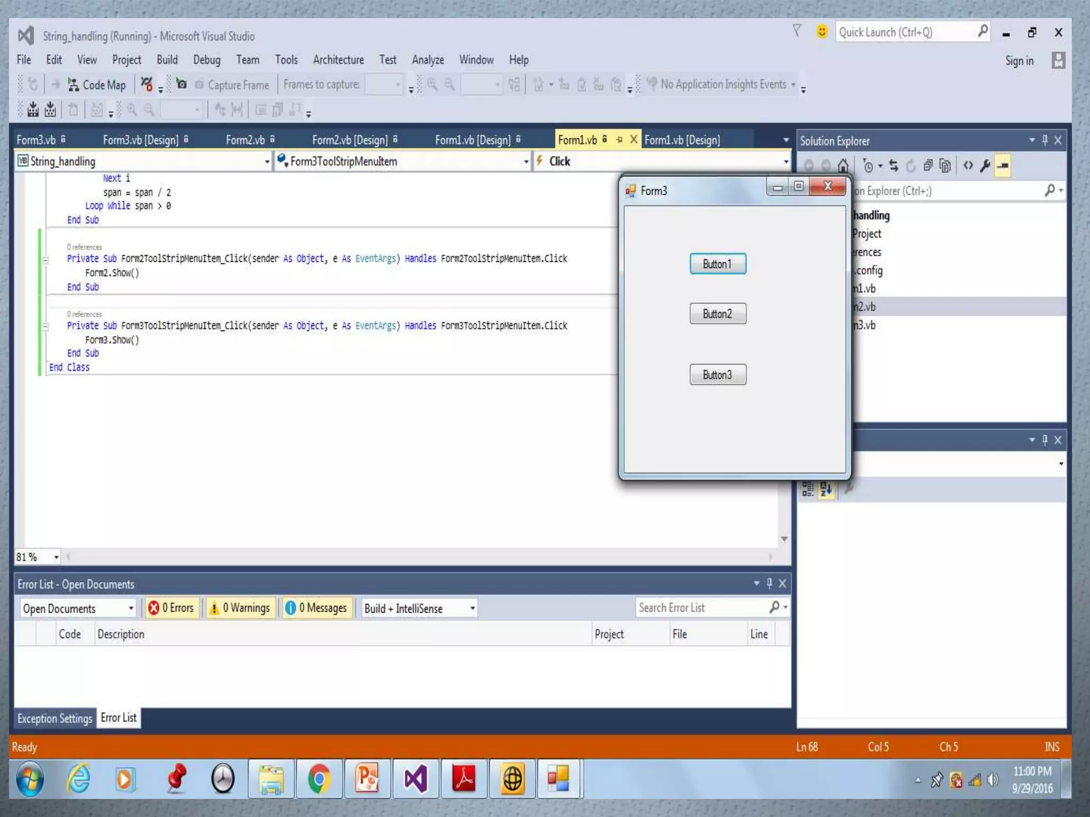Click the alphabetical sort icon in Properties
1090x817 pixels.
point(825,489)
